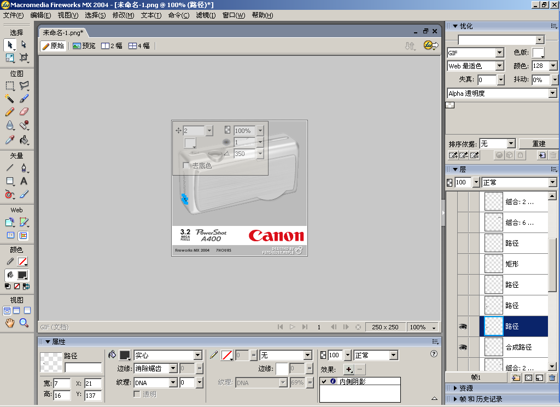This screenshot has height=407, width=560.
Task: Toggle Hide Slices and Hotspots
Action: 11,235
